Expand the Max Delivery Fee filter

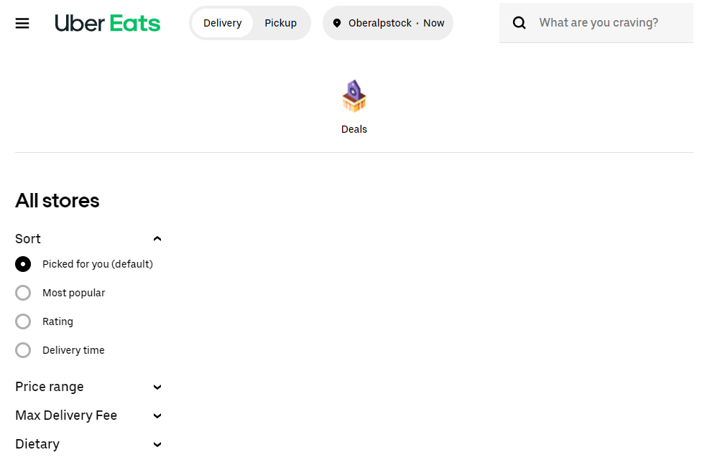(88, 415)
